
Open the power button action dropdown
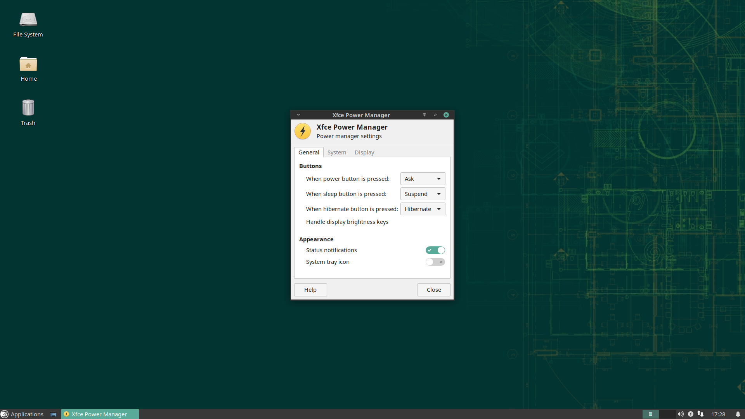pyautogui.click(x=423, y=179)
